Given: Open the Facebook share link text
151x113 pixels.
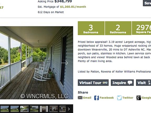Looking at the screenshot, I should pyautogui.click(x=107, y=98).
